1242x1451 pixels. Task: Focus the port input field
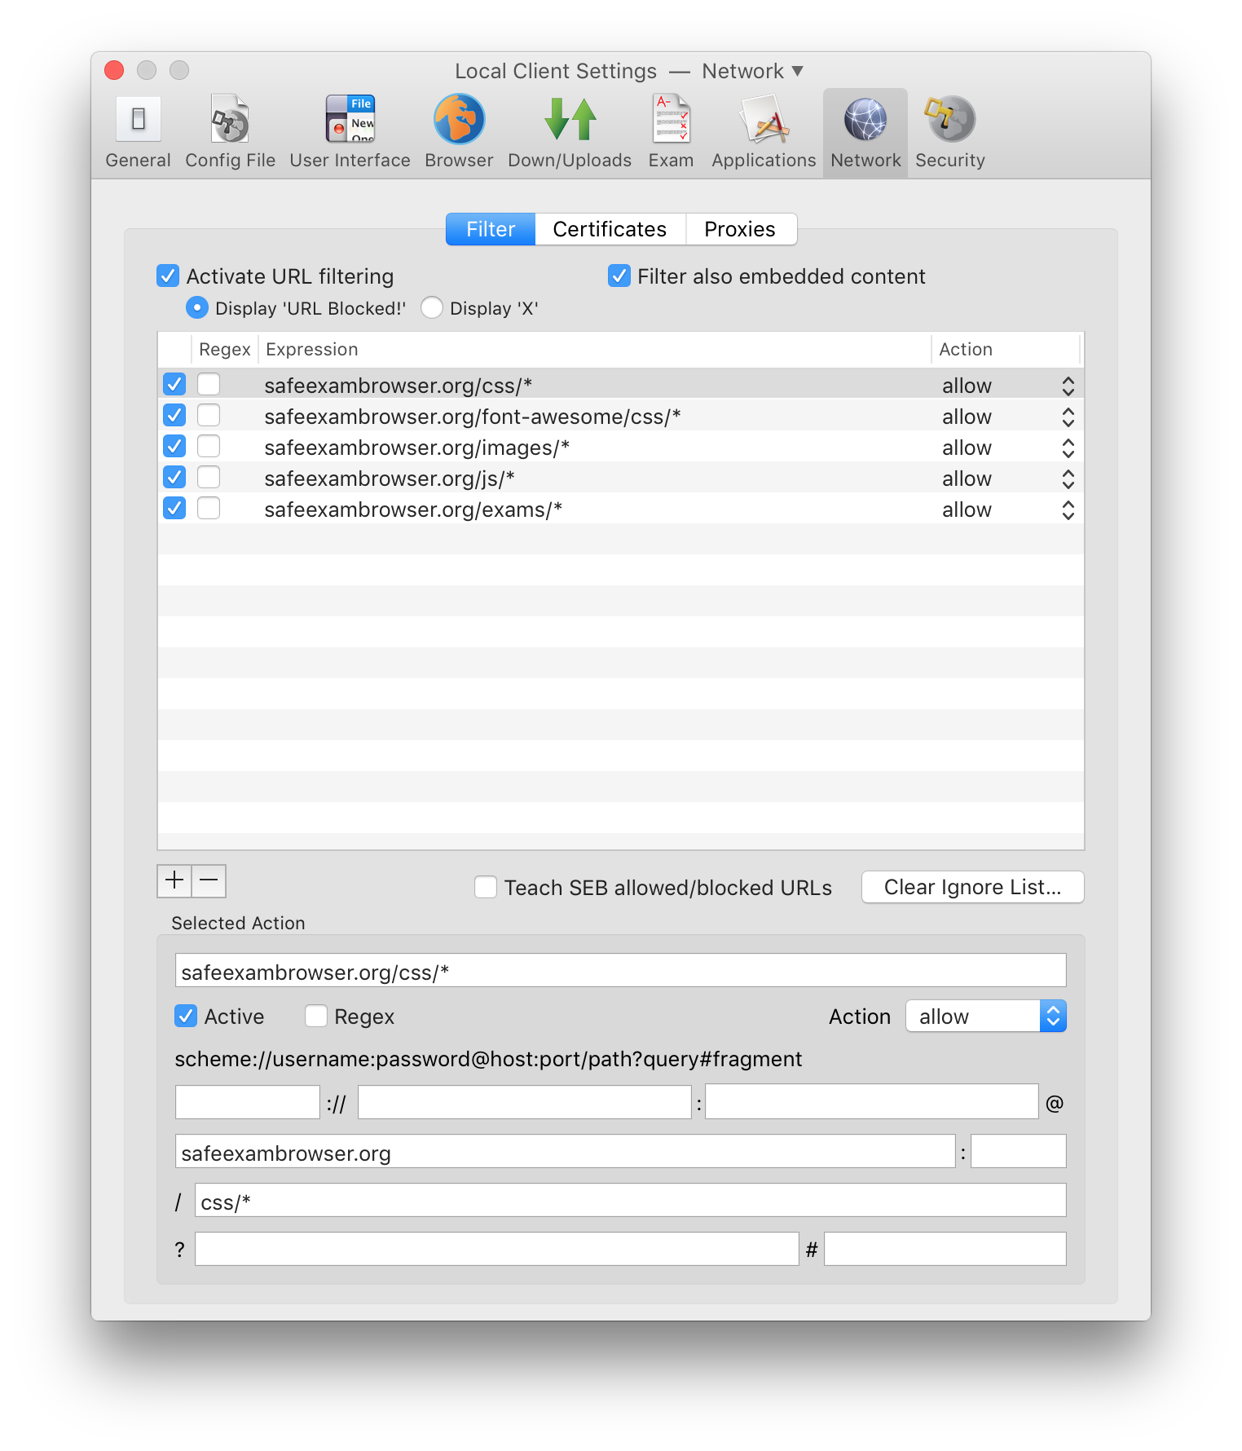(1018, 1151)
